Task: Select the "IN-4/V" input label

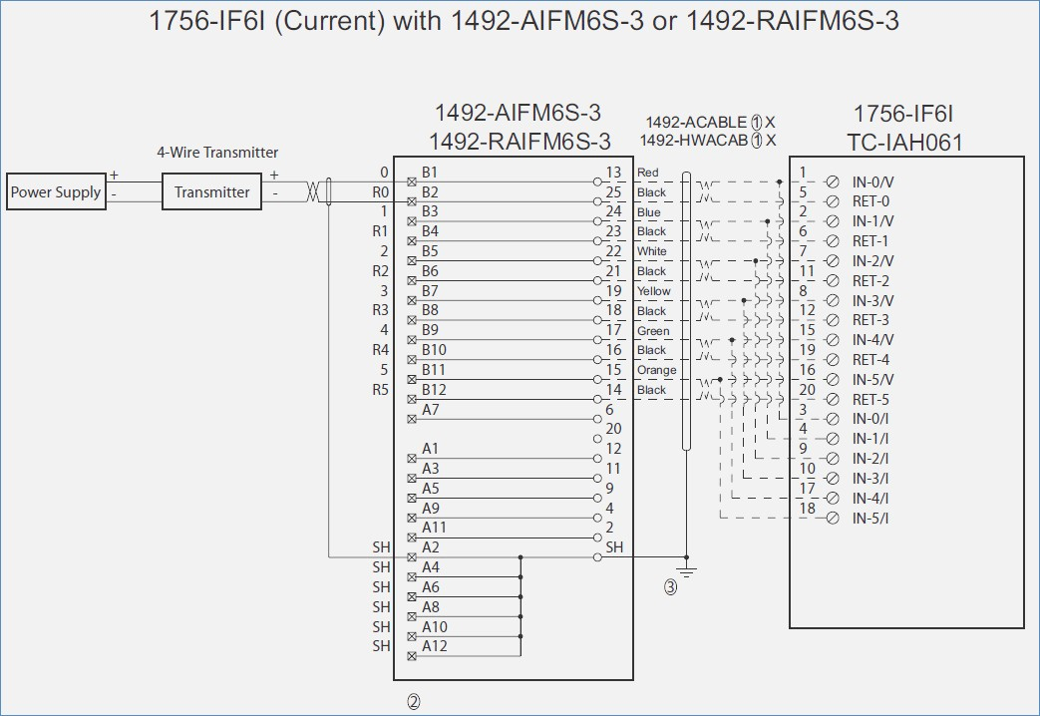Action: point(872,340)
